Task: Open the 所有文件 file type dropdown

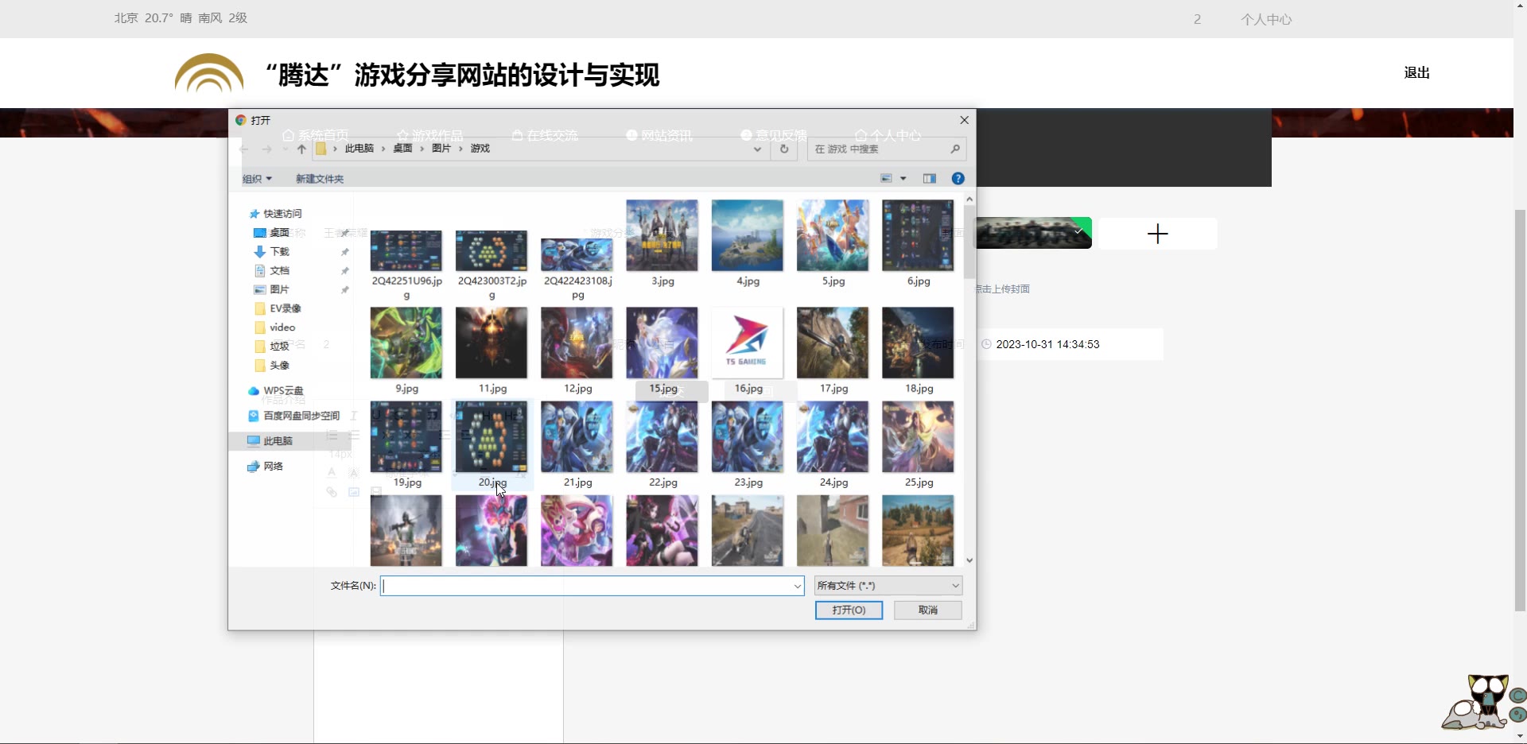Action: coord(888,586)
